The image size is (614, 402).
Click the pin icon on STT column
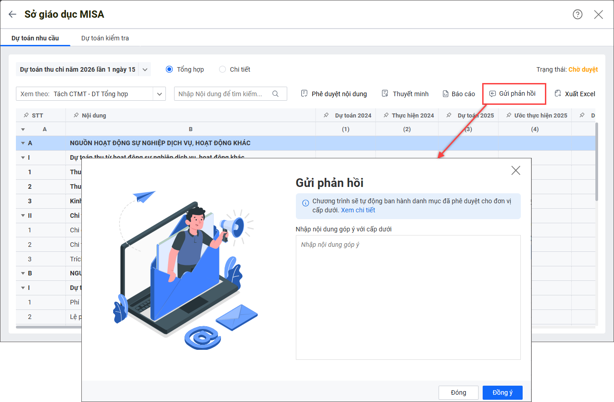(x=26, y=116)
